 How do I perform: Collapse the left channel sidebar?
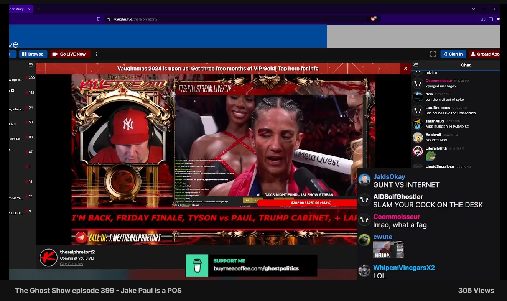coord(31,65)
